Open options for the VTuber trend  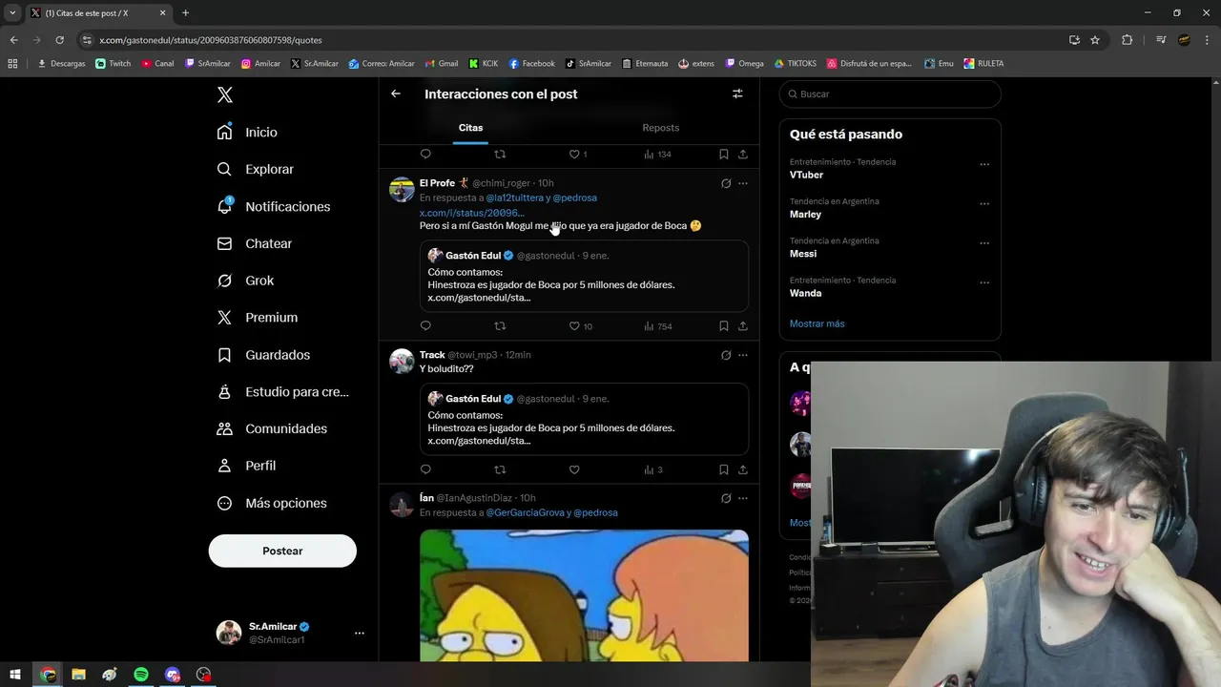point(984,164)
